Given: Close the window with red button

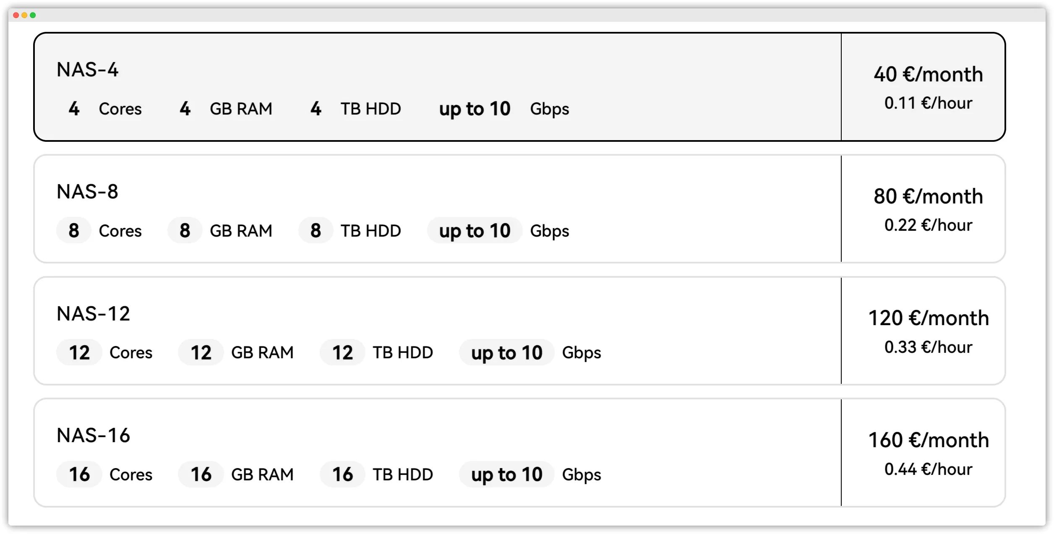Looking at the screenshot, I should tap(16, 15).
